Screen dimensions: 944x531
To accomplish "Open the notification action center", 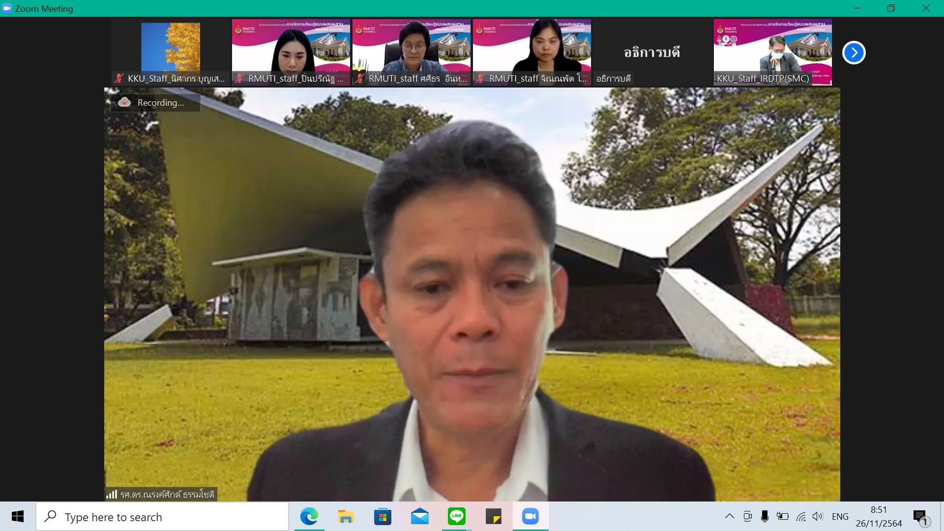I will click(x=920, y=516).
